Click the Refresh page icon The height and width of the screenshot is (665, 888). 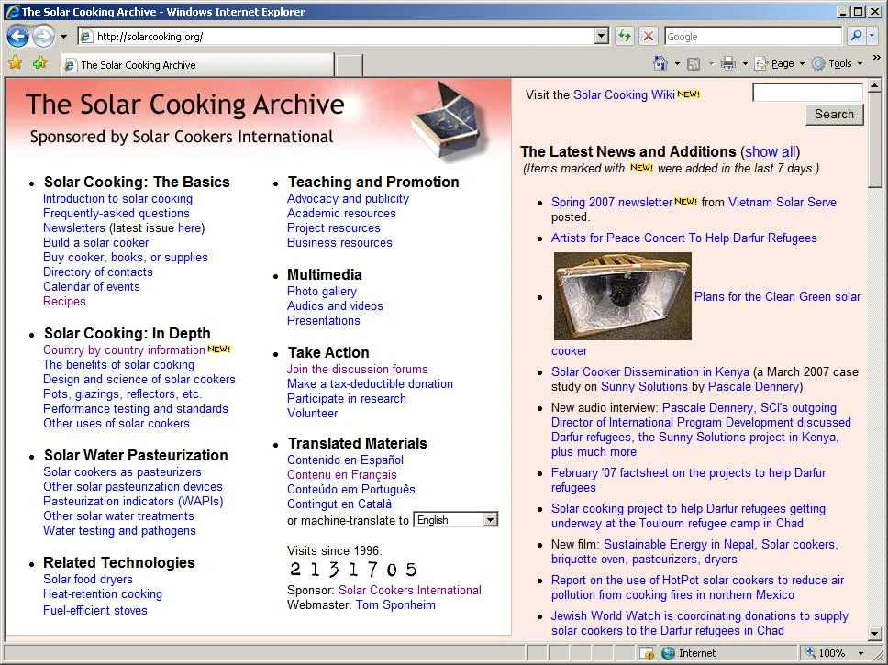(x=625, y=37)
